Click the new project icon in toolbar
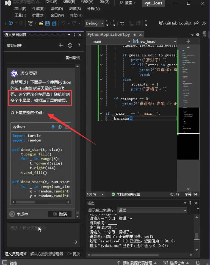The width and height of the screenshot is (210, 265). [x=31, y=23]
